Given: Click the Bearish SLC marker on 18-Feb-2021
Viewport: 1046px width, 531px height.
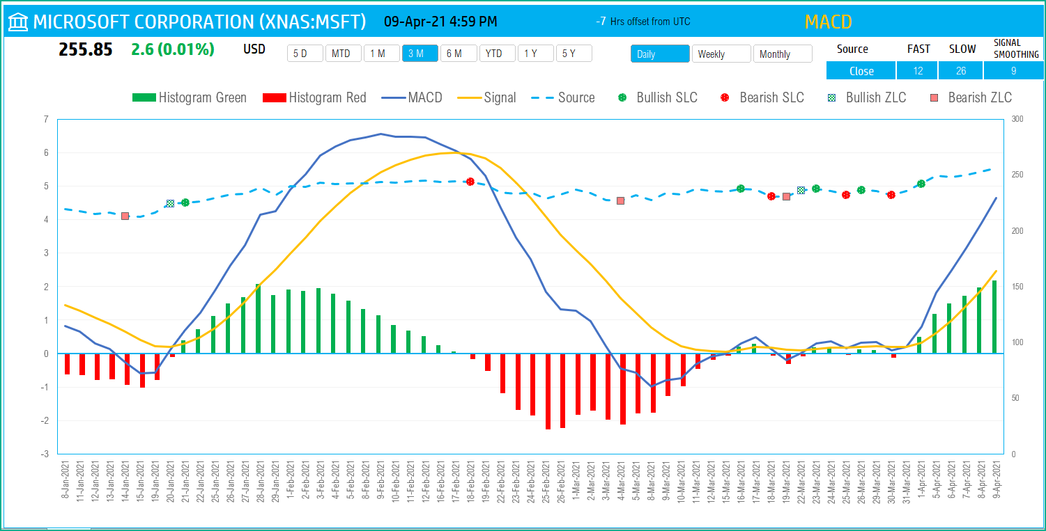Looking at the screenshot, I should [470, 182].
